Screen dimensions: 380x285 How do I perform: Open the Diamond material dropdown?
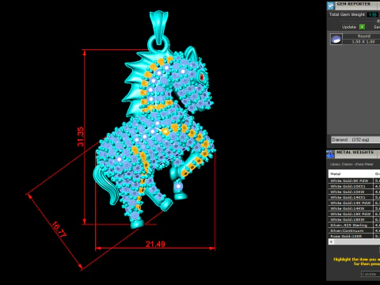[x=355, y=139]
